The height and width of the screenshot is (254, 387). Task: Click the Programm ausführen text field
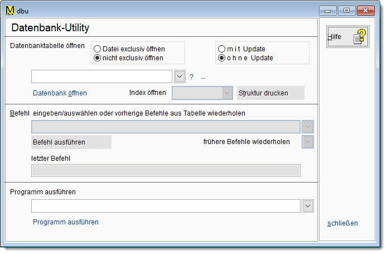coord(166,207)
